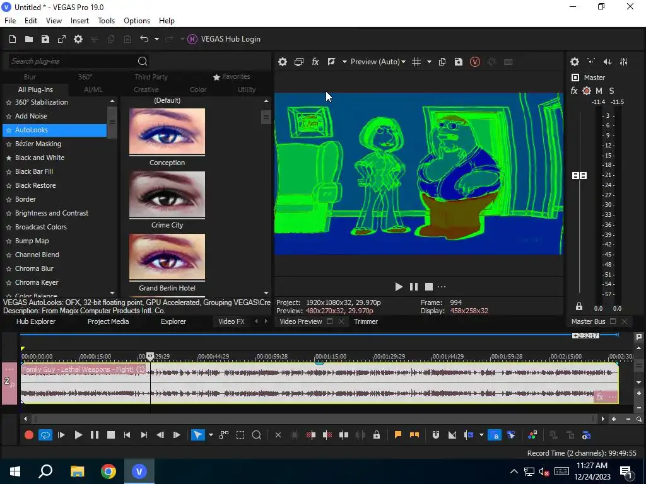Click the Render As export icon
The height and width of the screenshot is (484, 646).
tap(62, 39)
